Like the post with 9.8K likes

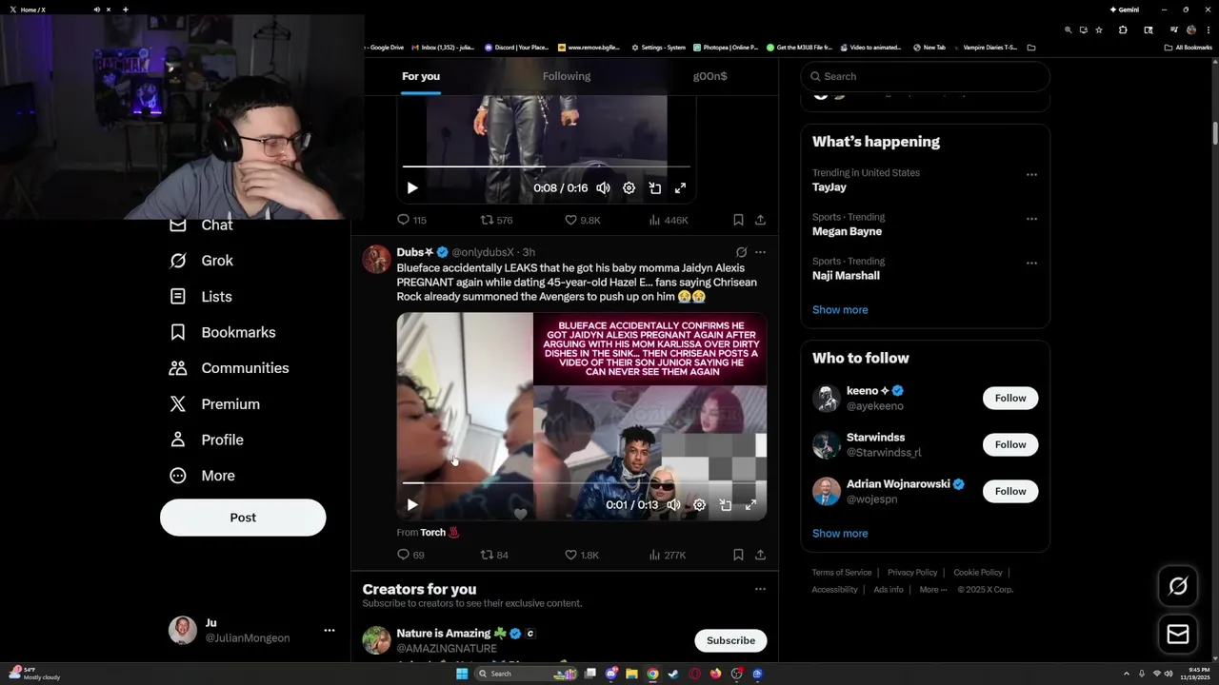582,220
